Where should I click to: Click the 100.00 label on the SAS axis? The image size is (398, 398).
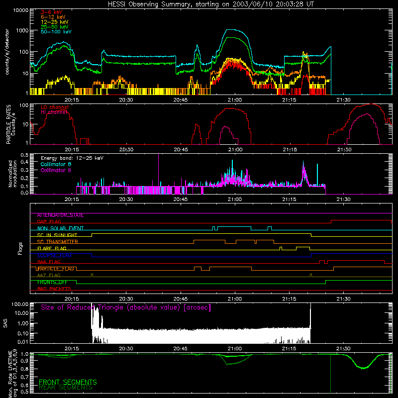click(20, 304)
